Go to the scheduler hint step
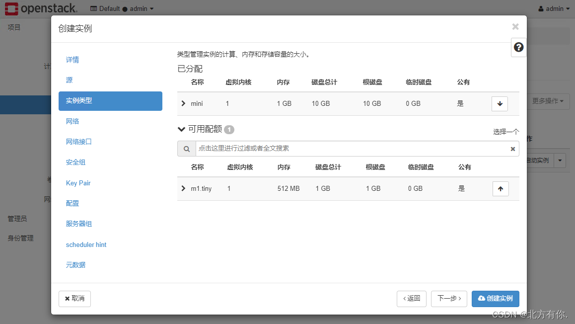The width and height of the screenshot is (575, 324). [x=86, y=244]
